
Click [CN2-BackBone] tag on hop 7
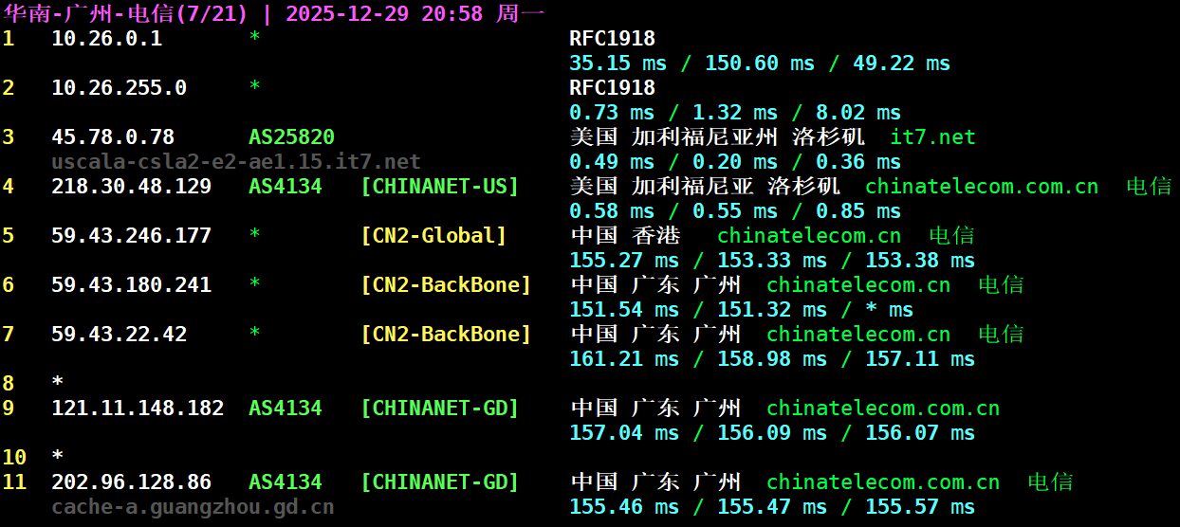coord(446,335)
